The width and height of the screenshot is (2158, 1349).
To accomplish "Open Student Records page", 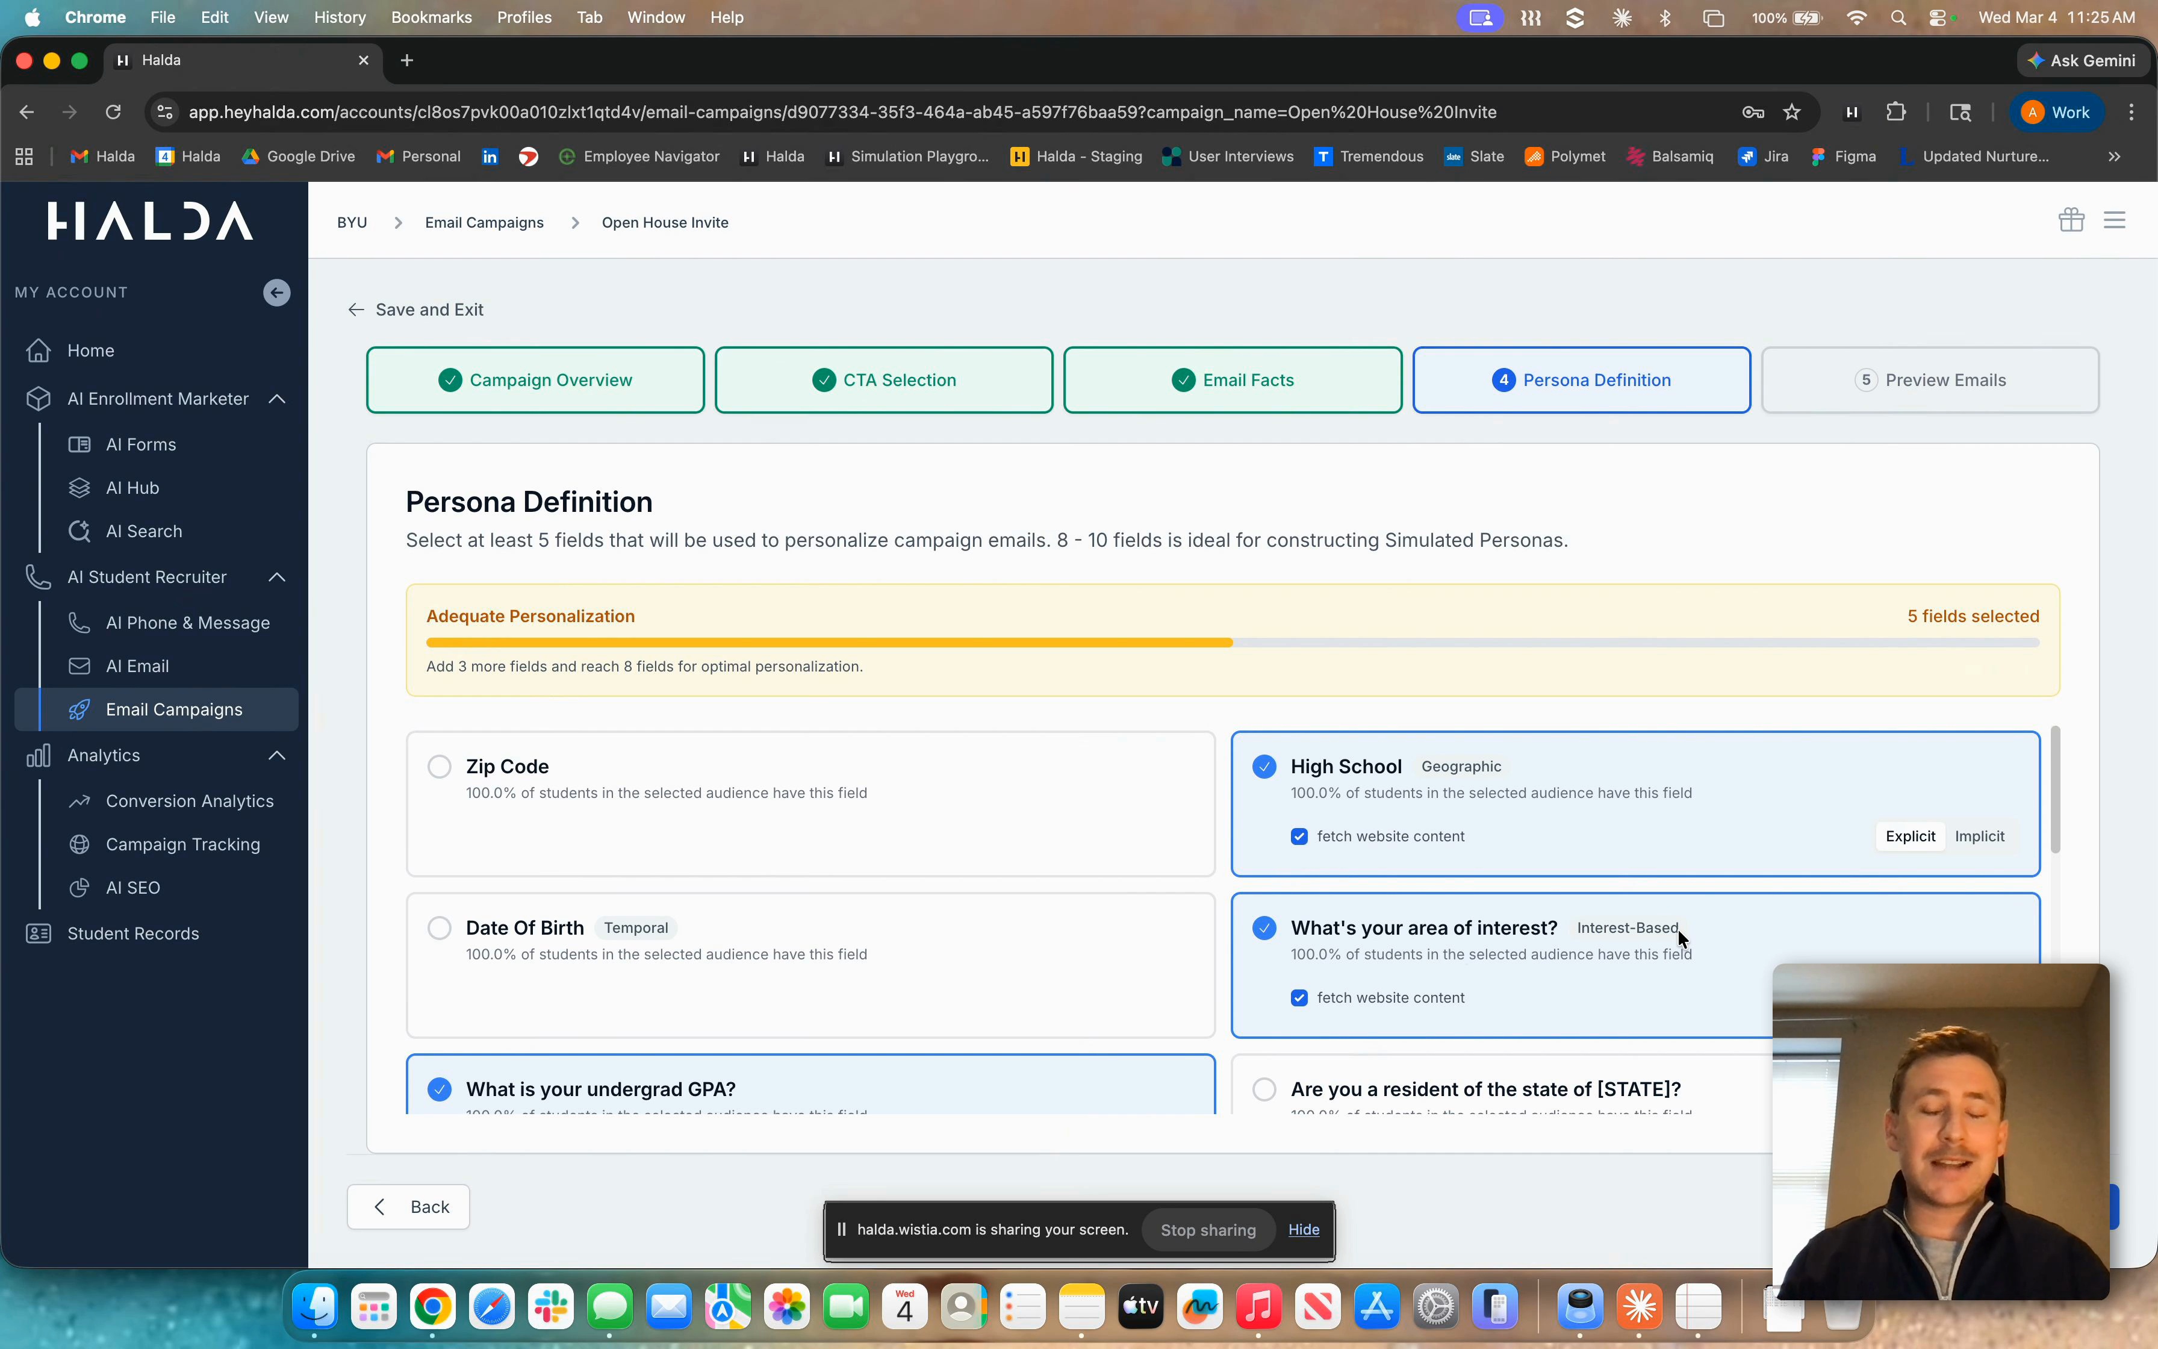I will 133,933.
